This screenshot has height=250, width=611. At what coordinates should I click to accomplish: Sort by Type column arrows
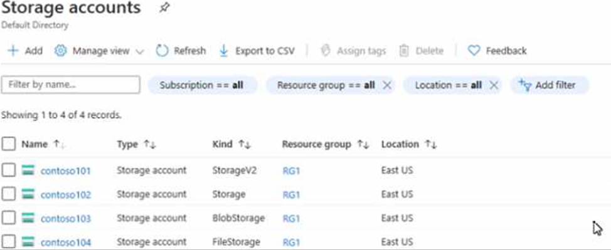click(x=150, y=145)
